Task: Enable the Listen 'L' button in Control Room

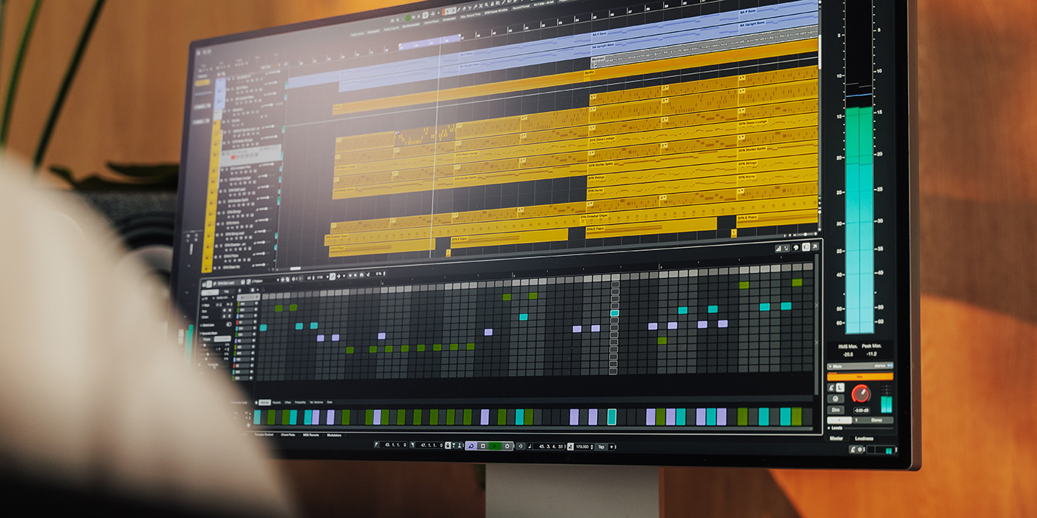Action: pyautogui.click(x=840, y=387)
